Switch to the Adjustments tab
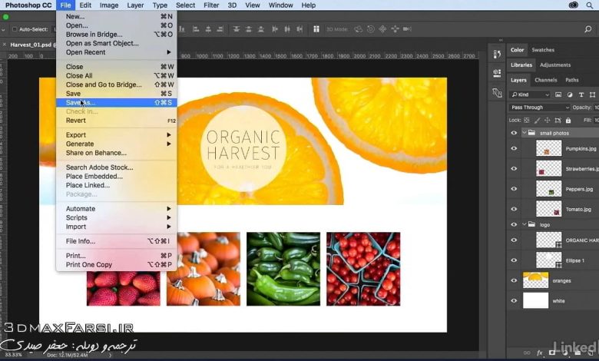Screen dimensions: 599x361 coord(555,65)
